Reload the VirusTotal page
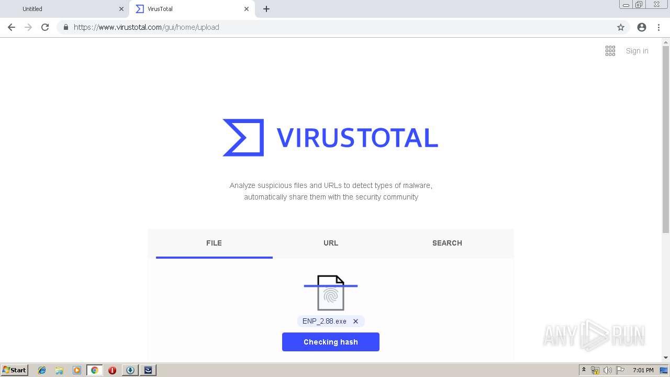The width and height of the screenshot is (670, 377). tap(45, 27)
